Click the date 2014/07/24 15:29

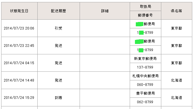coord(19,98)
